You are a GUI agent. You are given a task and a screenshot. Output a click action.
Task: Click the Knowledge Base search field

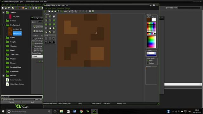(189, 8)
